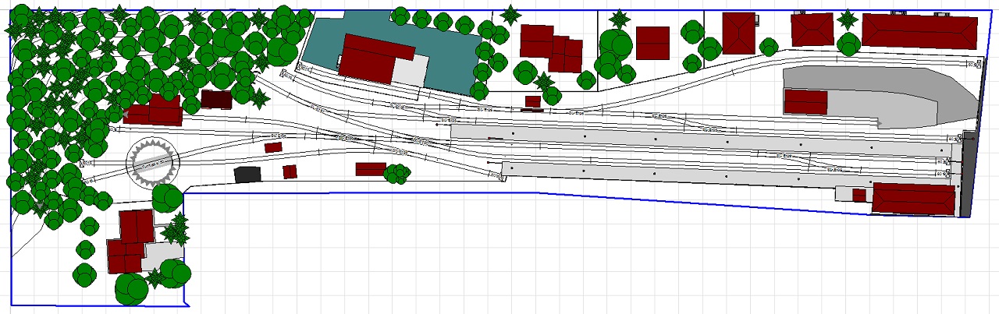
Task: Click the large red station building at bottom right
Action: point(913,199)
